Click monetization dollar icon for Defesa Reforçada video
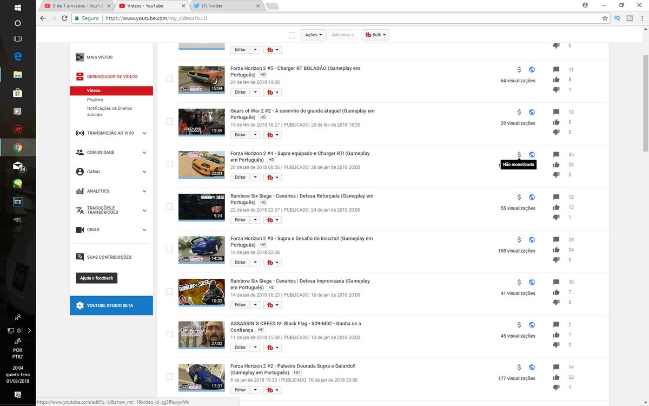 click(x=519, y=197)
